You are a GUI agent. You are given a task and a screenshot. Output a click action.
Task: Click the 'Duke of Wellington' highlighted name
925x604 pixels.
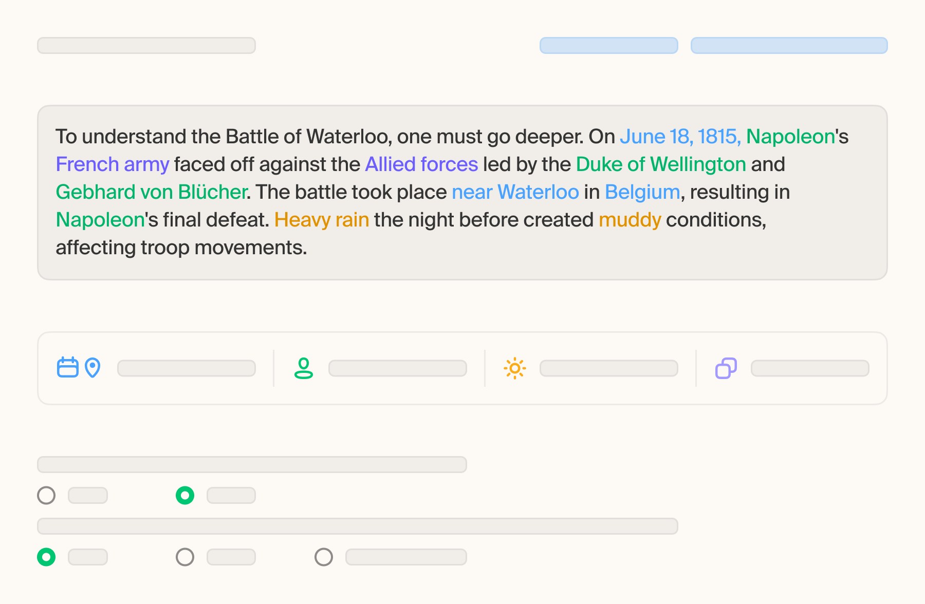coord(661,164)
